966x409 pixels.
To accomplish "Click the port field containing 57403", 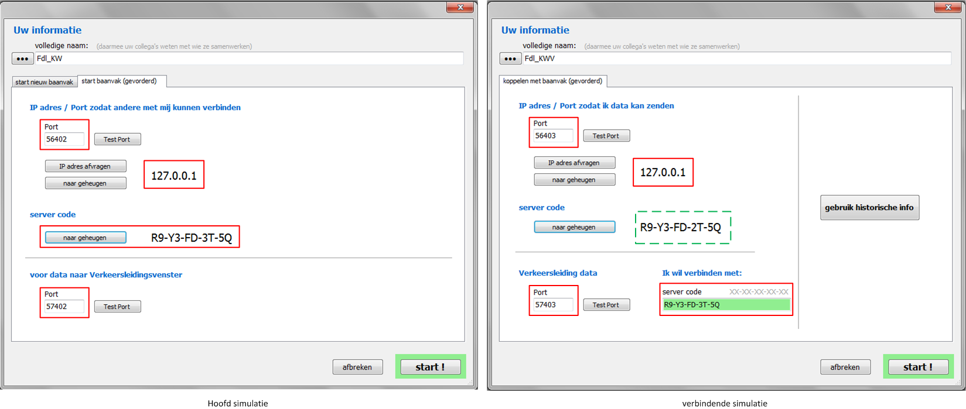I will point(552,305).
